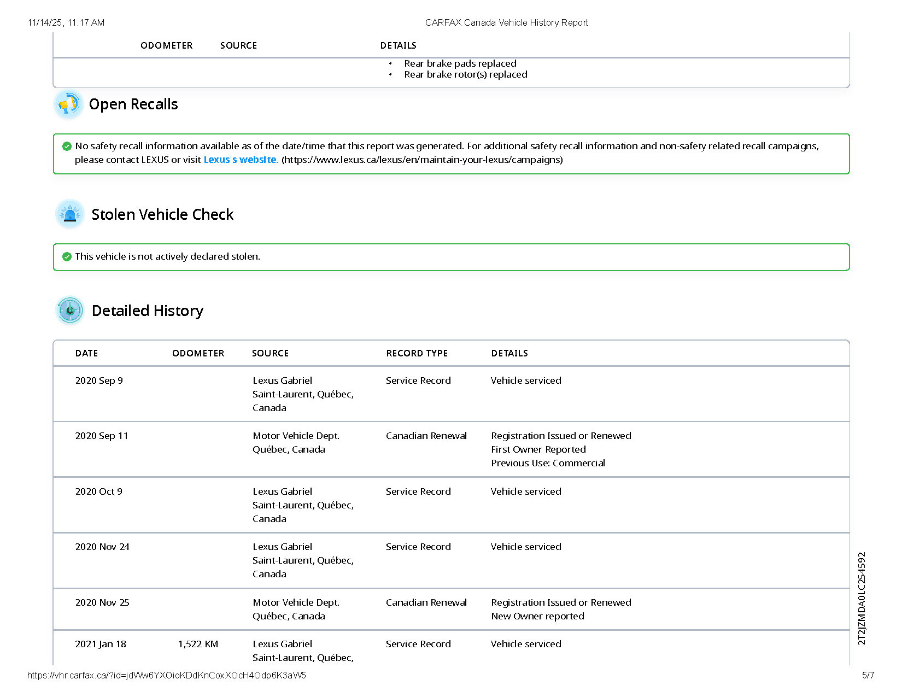This screenshot has height=697, width=902.
Task: Click ODOMETER header in Detailed History table
Action: pos(198,353)
